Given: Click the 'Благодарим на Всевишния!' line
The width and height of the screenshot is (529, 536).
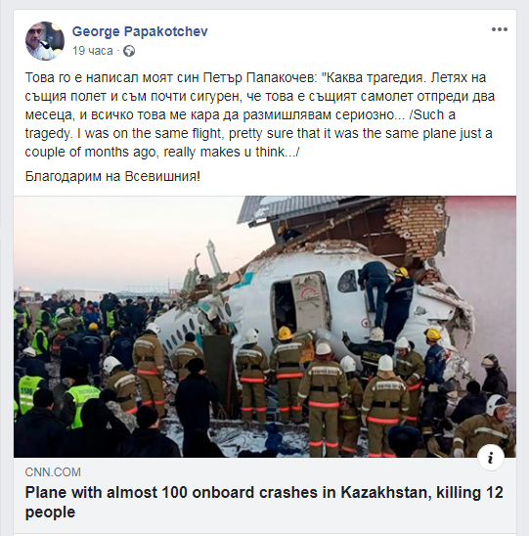Looking at the screenshot, I should [112, 176].
